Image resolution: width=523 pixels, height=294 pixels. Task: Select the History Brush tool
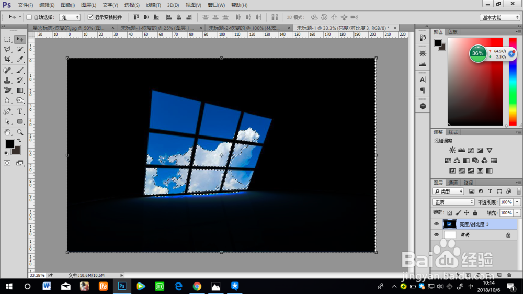coord(20,81)
